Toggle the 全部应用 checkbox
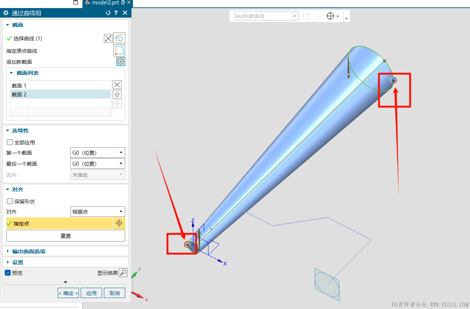Screen dimensions: 470x309 tap(10, 142)
